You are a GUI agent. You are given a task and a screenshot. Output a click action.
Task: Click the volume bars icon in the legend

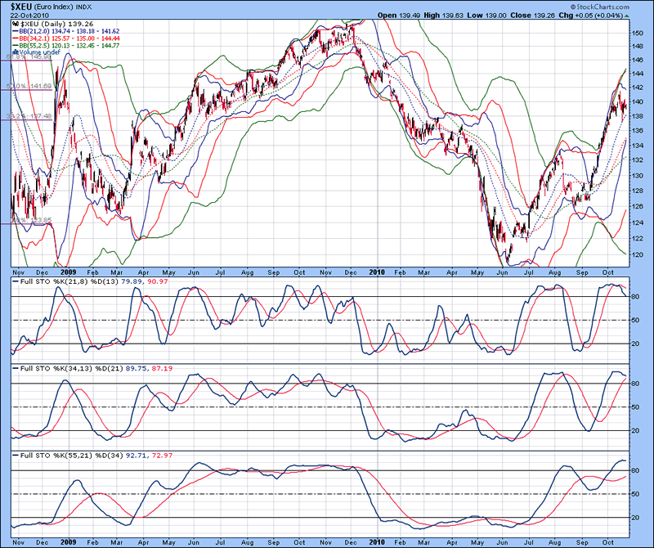14,51
